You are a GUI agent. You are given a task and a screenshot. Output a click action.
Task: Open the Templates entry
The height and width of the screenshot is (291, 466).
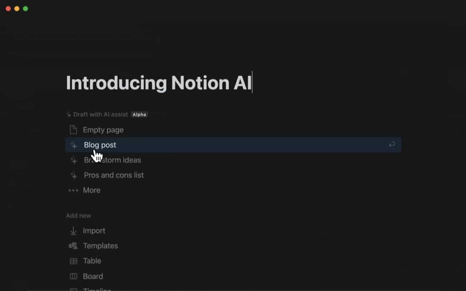[100, 246]
